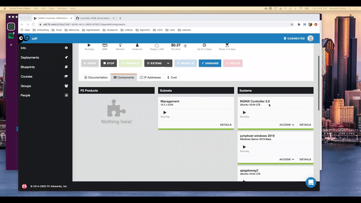Click the EXTEND button
361x203 pixels.
[154, 63]
